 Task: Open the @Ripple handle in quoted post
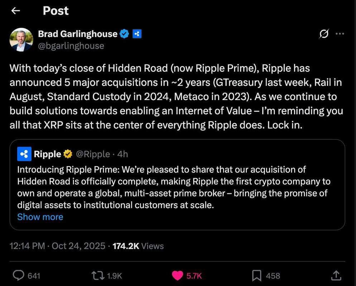tap(93, 154)
